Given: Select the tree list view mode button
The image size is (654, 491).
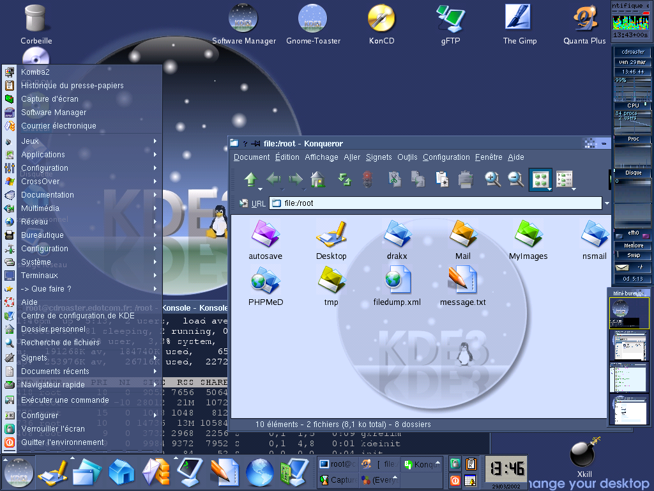Looking at the screenshot, I should click(564, 179).
